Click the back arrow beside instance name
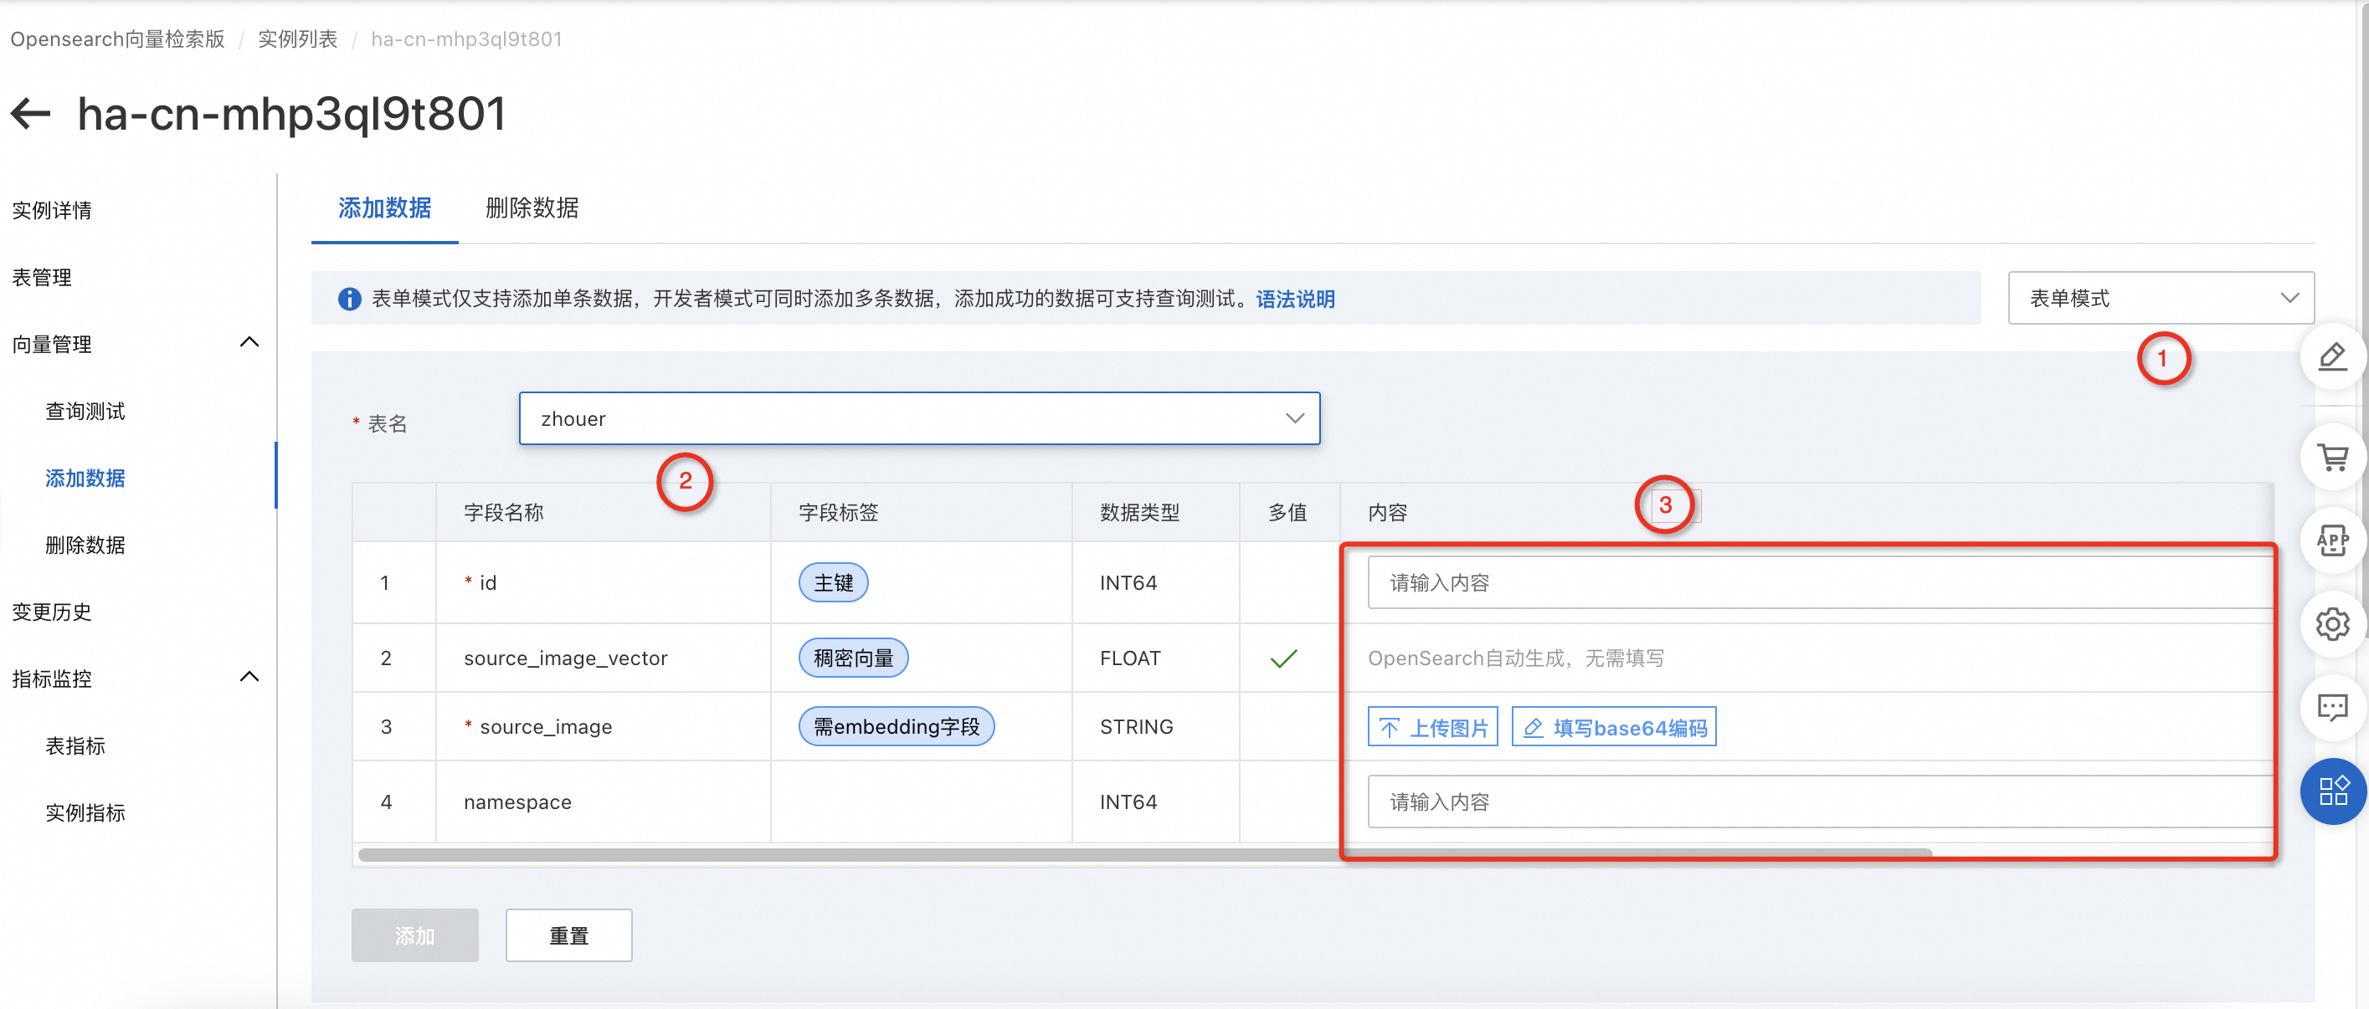 30,114
